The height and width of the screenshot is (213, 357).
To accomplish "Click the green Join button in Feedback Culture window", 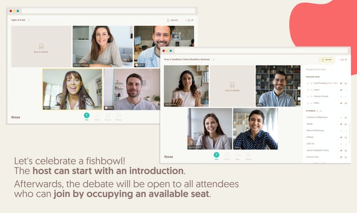I will click(216, 155).
